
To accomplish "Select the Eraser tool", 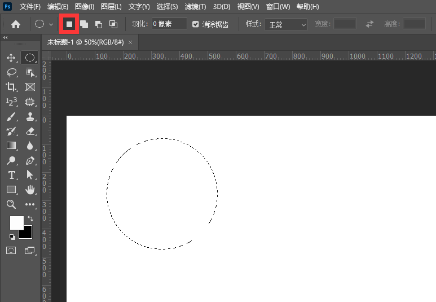I will point(30,132).
